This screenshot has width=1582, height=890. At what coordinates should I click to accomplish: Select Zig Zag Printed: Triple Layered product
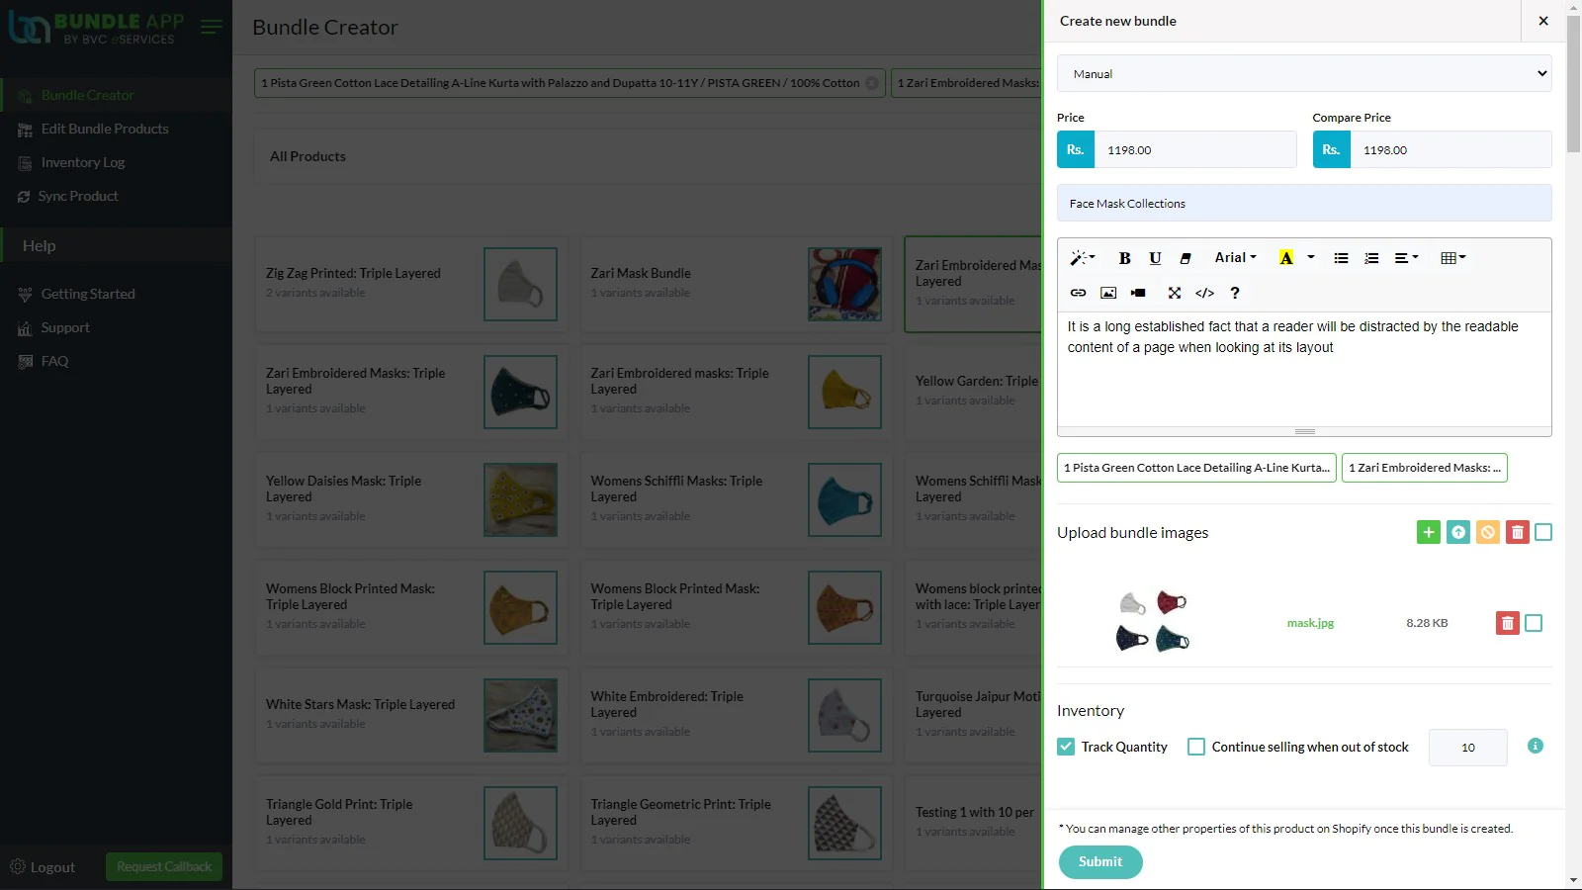411,284
